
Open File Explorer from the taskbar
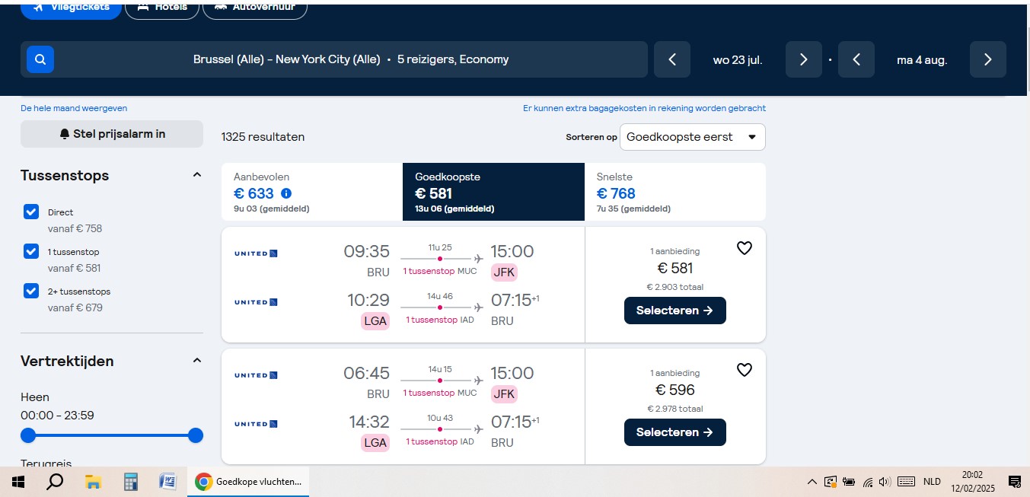[93, 482]
